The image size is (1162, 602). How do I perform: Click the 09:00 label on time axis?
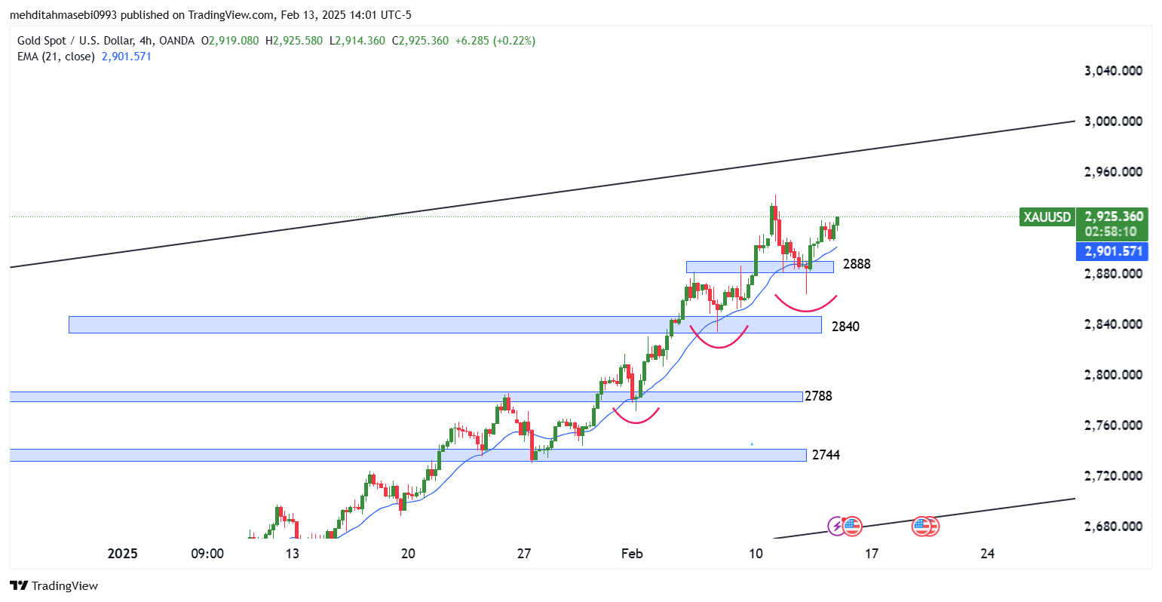tap(207, 554)
